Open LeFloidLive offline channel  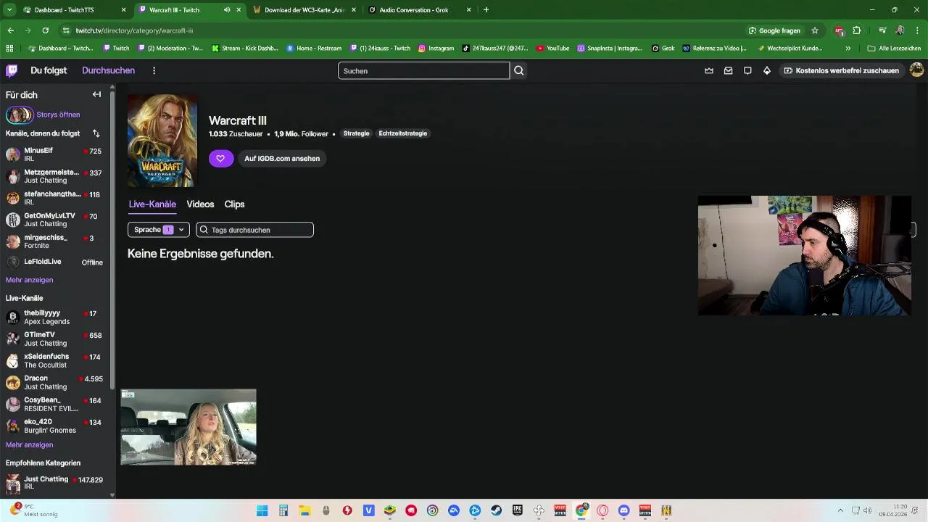(54, 262)
